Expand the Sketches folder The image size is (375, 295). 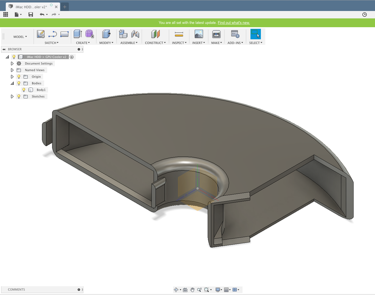click(x=12, y=96)
